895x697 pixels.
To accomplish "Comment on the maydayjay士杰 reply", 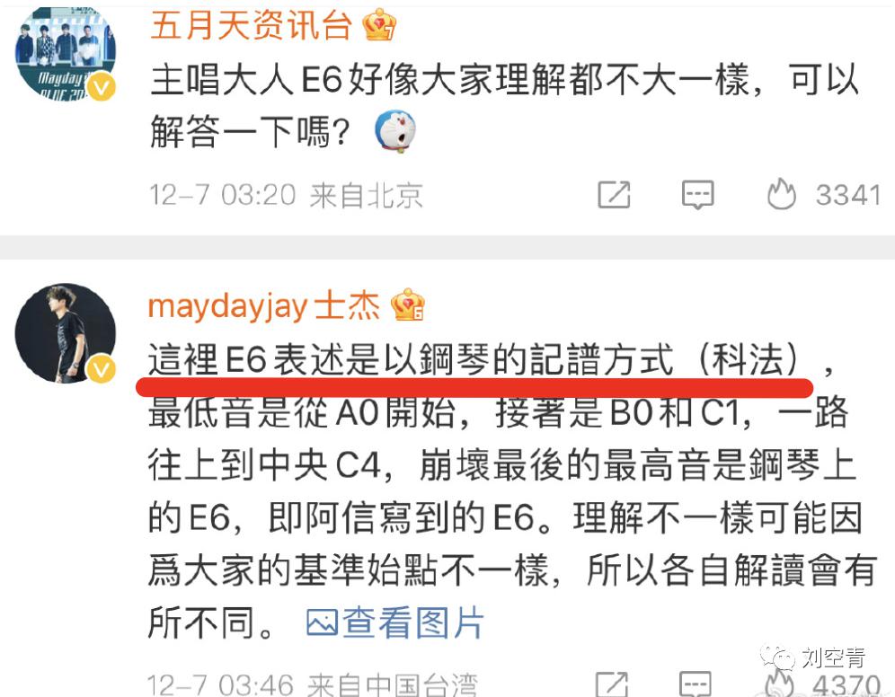I will coord(696,684).
